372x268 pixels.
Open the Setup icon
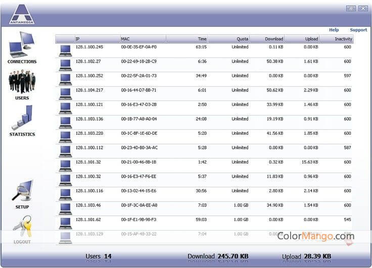22,191
